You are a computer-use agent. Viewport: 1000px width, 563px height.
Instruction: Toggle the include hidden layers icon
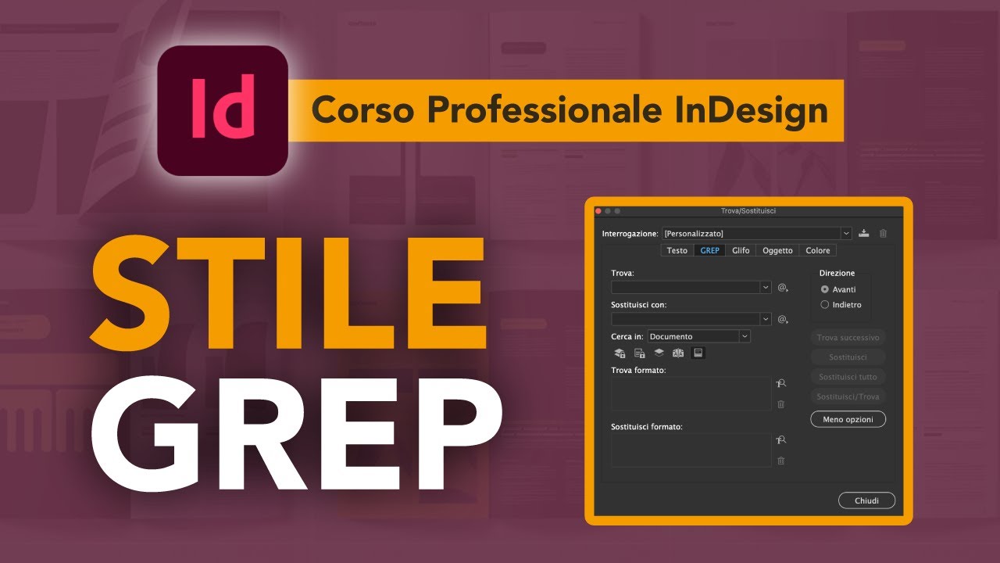coord(659,353)
